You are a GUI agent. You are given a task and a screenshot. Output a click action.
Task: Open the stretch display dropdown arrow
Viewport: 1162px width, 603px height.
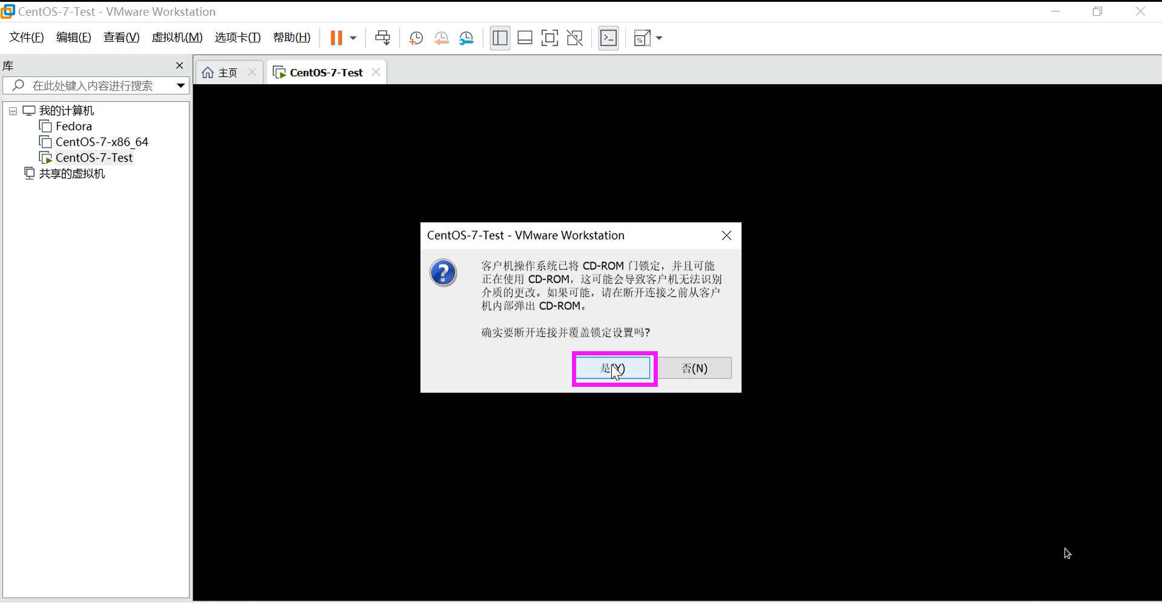[659, 38]
